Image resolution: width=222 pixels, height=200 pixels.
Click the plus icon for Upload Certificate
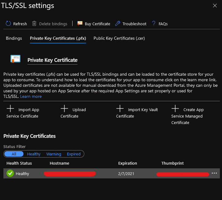pyautogui.click(x=65, y=109)
